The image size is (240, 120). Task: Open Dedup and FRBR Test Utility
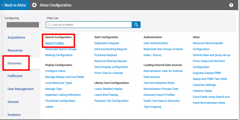pos(210,79)
